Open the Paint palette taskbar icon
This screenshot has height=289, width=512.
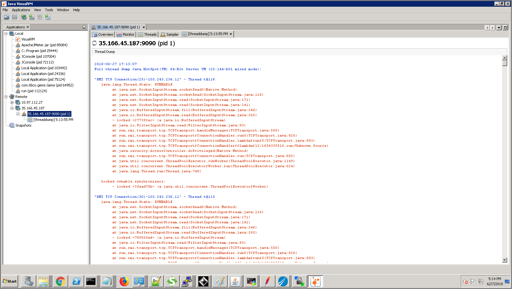click(219, 281)
